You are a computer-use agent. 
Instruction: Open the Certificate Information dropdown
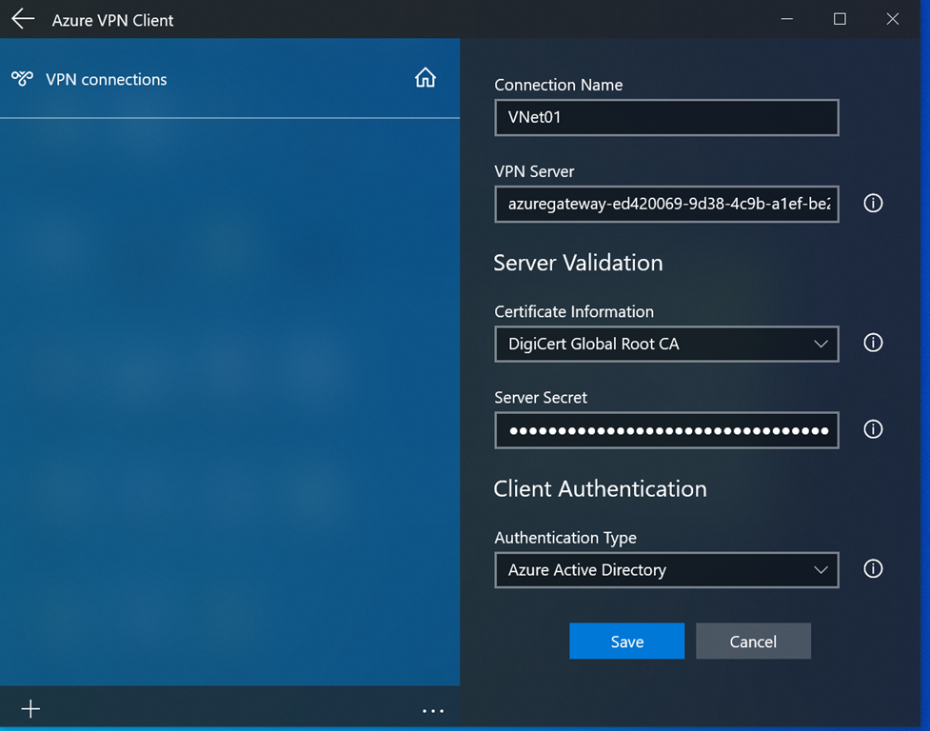pos(666,344)
